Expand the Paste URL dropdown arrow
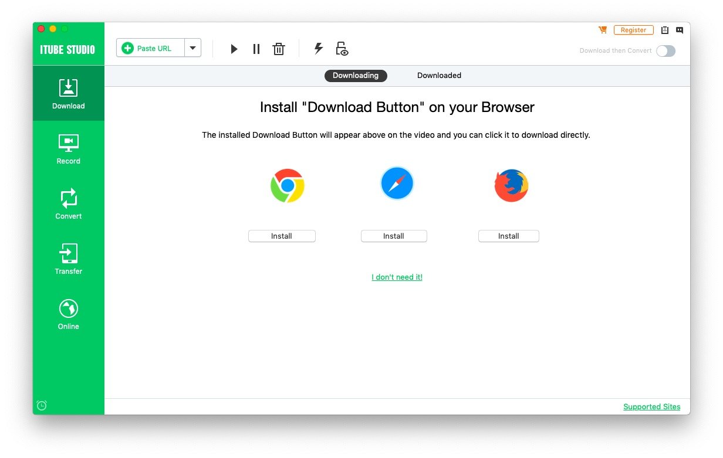Viewport: 723px width, 458px height. pyautogui.click(x=192, y=48)
